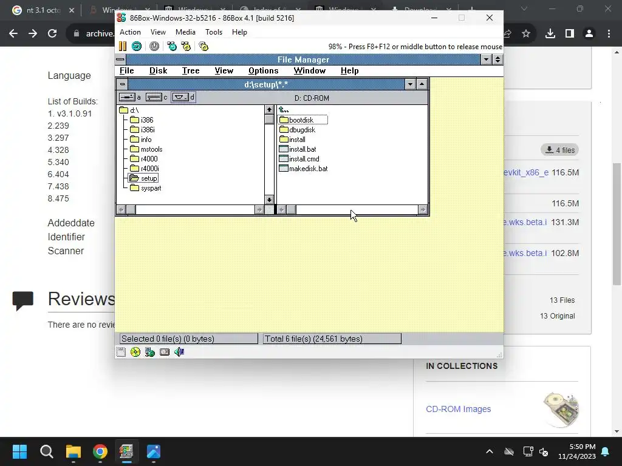Select the r4000 tree folder
Viewport: 622px width, 466px height.
(143, 159)
